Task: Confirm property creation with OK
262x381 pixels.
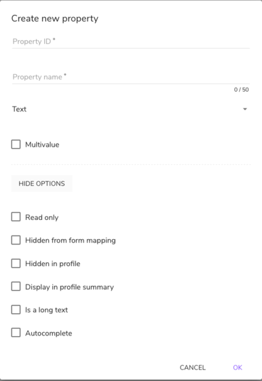Action: click(238, 367)
